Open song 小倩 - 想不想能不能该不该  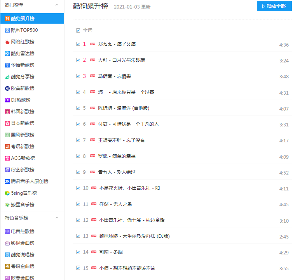[127, 268]
